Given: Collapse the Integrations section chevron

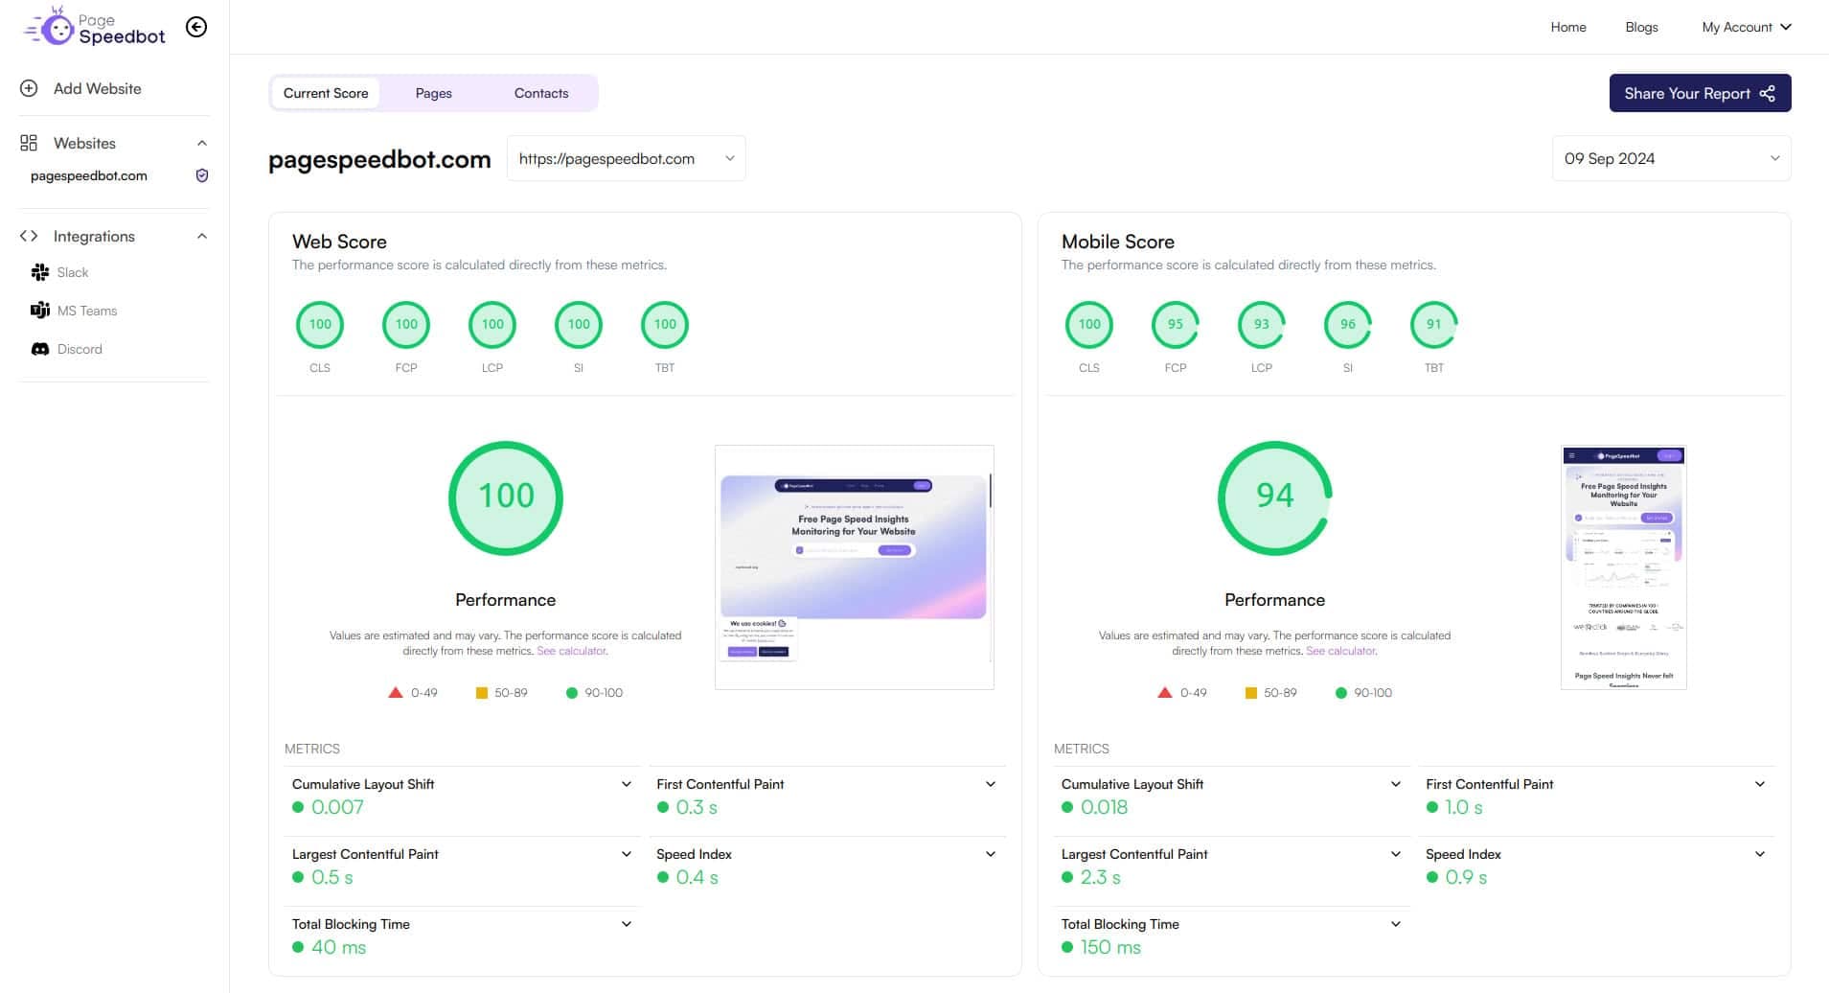Looking at the screenshot, I should click(202, 236).
